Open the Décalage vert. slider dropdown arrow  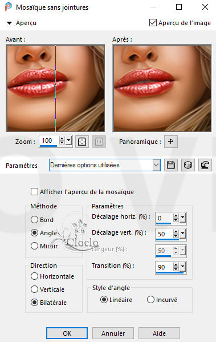(183, 234)
